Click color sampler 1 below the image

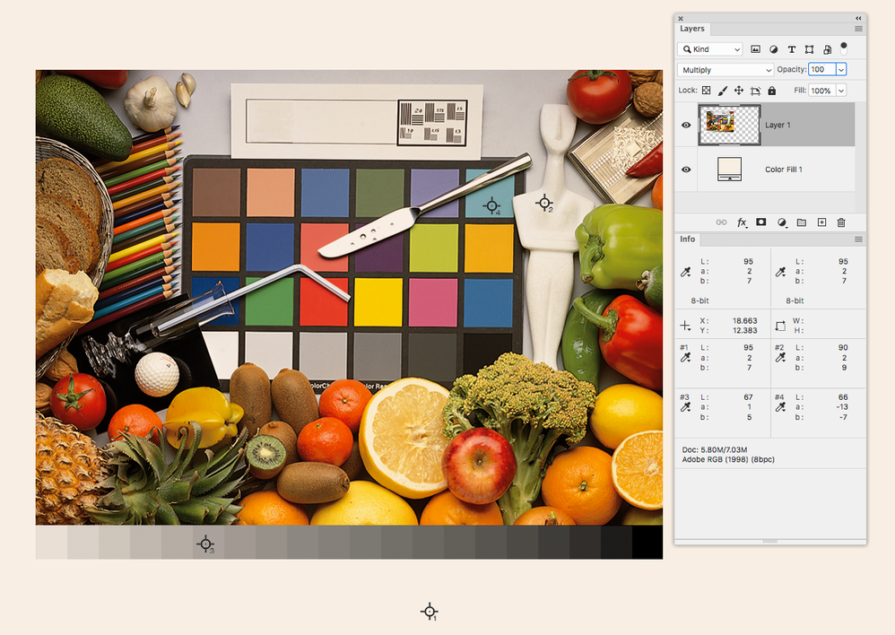click(x=430, y=612)
